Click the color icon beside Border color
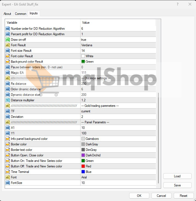This screenshot has width=196, height=201. click(7, 144)
